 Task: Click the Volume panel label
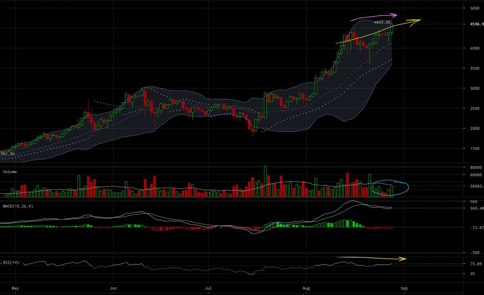coord(10,172)
